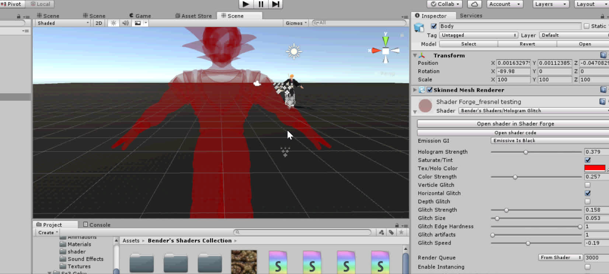
Task: Toggle scene audio speaker icon
Action: tap(125, 23)
